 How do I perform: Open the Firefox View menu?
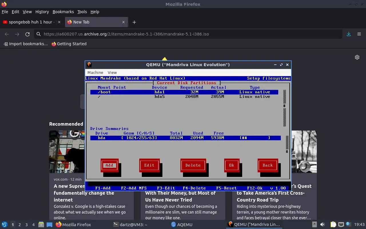tap(27, 12)
